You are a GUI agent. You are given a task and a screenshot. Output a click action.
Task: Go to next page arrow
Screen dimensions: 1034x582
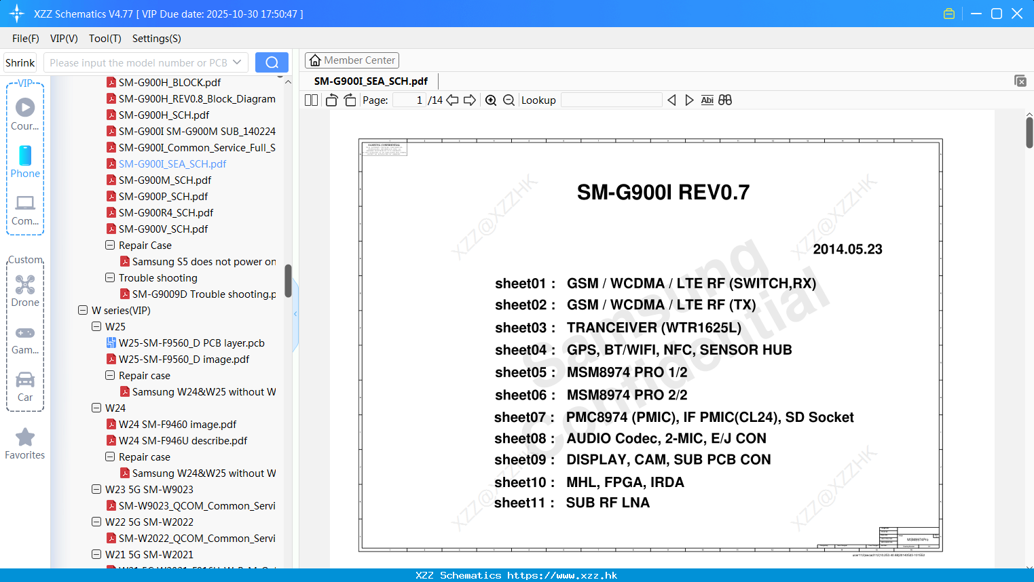coord(470,100)
